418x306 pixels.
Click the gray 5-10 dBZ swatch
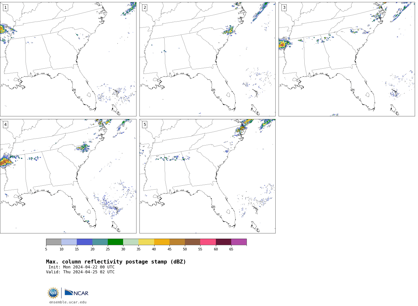click(54, 242)
